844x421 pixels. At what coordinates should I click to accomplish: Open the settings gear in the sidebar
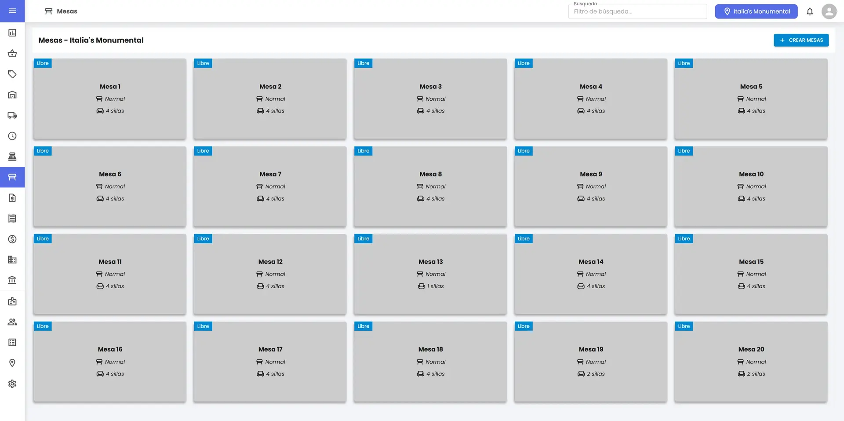point(12,384)
